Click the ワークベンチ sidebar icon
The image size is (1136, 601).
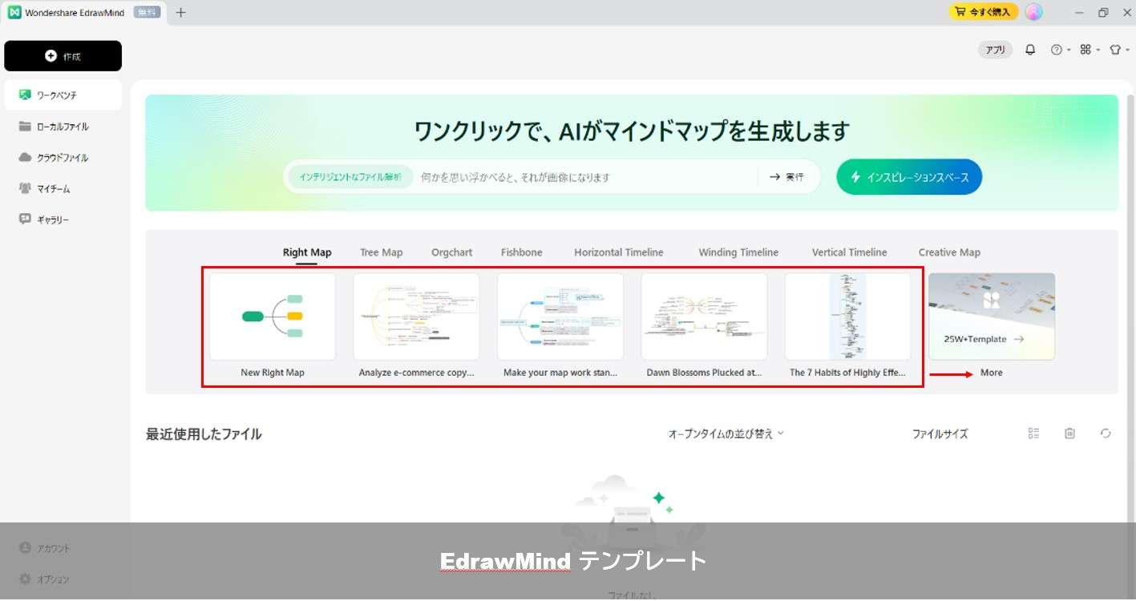[25, 95]
